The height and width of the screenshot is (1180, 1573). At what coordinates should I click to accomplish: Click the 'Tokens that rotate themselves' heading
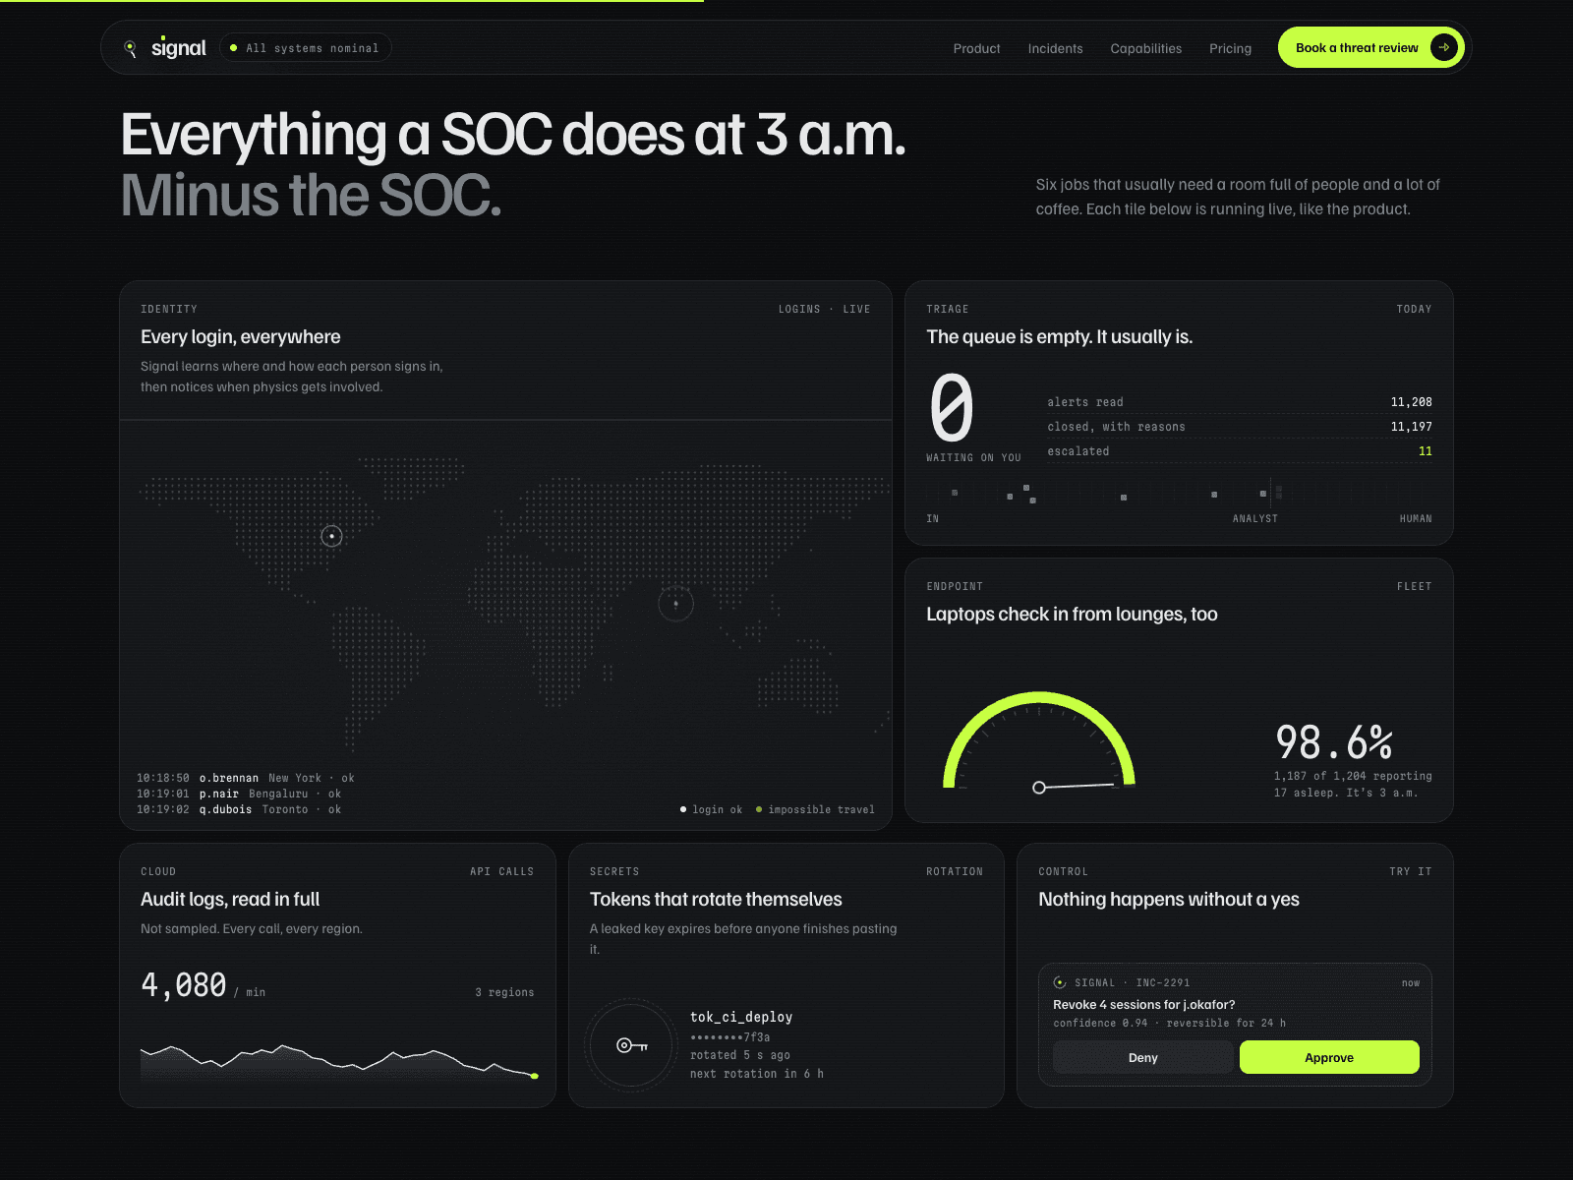tap(716, 899)
